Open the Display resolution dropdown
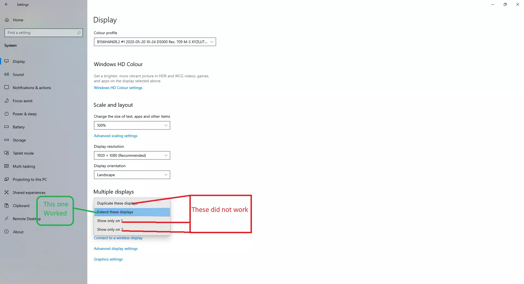Viewport: 524px width, 284px height. click(x=132, y=155)
